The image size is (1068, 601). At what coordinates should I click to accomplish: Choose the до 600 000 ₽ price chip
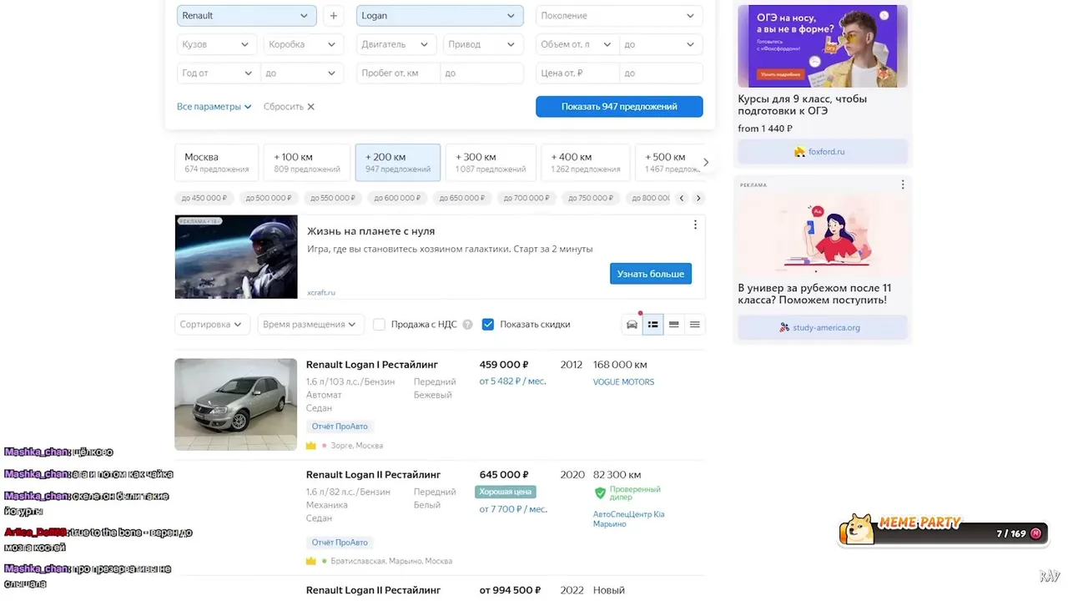(x=397, y=198)
